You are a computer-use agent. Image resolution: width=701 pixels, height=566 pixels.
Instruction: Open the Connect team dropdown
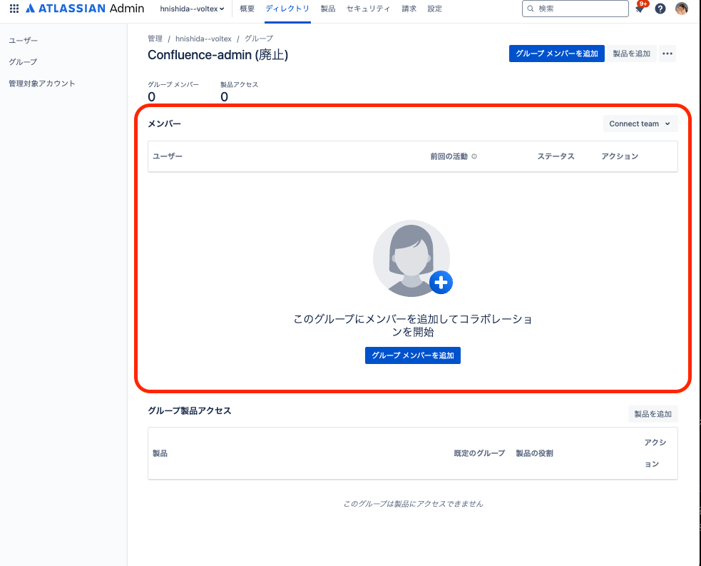(640, 123)
